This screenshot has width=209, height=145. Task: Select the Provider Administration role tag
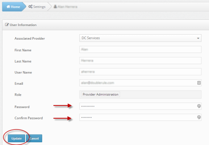click(x=101, y=94)
